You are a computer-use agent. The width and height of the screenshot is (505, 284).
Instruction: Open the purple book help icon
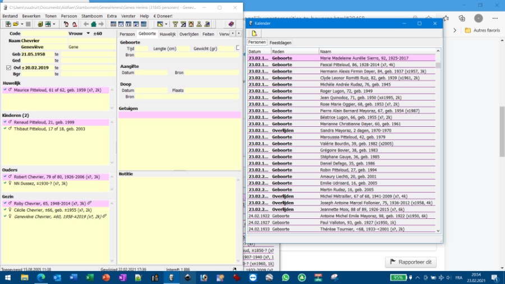pyautogui.click(x=231, y=24)
